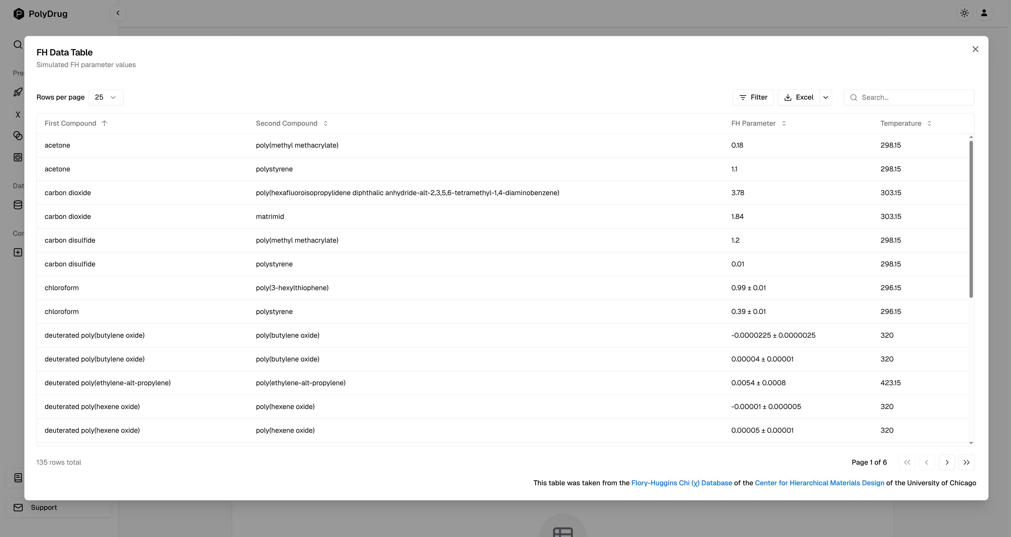Image resolution: width=1011 pixels, height=537 pixels.
Task: Open the Rows per page dropdown
Action: [105, 97]
